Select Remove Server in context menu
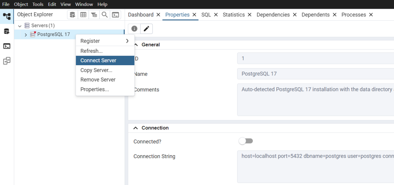The width and height of the screenshot is (394, 185). (x=105, y=80)
